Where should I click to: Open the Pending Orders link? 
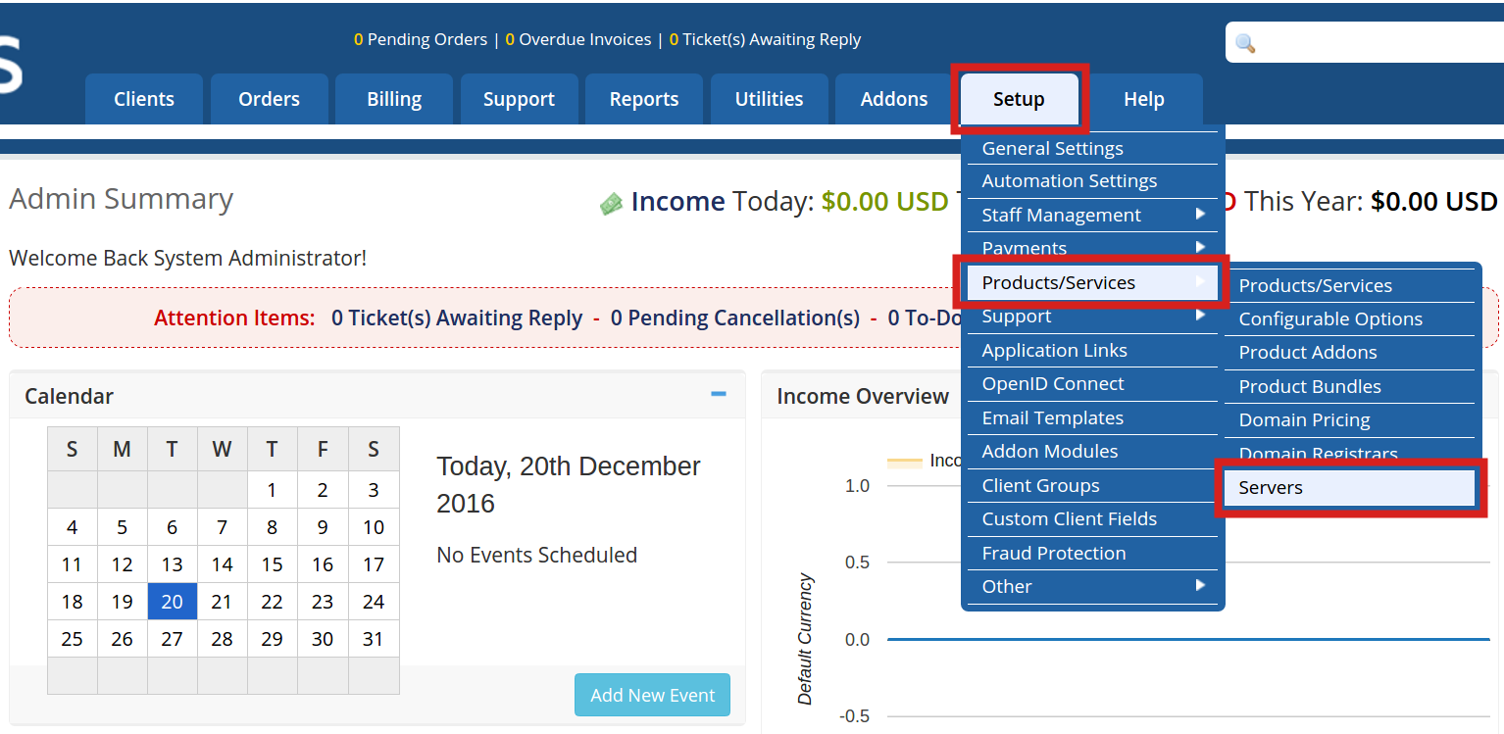point(421,39)
